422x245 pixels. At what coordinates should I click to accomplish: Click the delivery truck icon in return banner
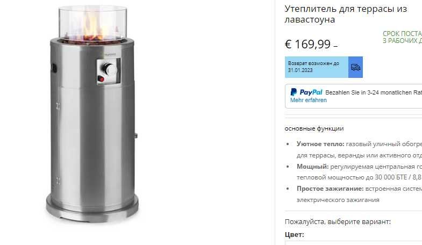click(355, 67)
